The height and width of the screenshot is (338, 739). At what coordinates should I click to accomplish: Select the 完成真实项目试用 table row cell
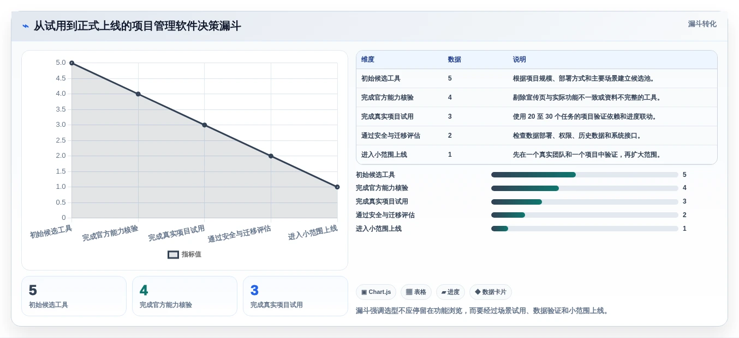point(388,116)
